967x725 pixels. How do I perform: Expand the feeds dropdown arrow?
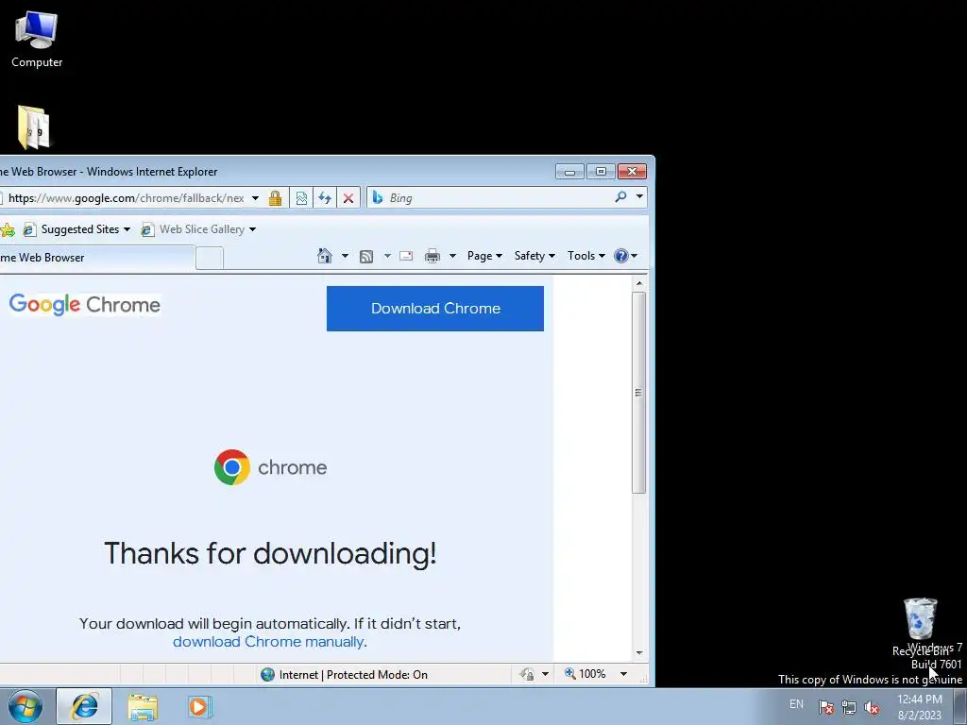[387, 256]
